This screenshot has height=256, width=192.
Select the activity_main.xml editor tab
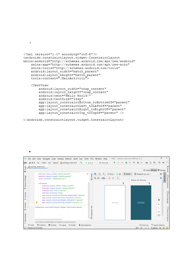click(37, 166)
